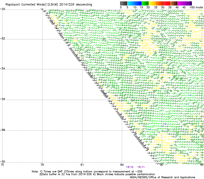Click the word 'descending' in the title
204x179 pixels.
(84, 5)
